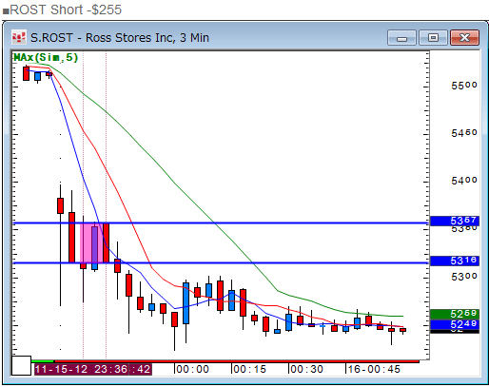This screenshot has width=489, height=387.
Task: Maximize the Ross Stores chart window
Action: click(x=433, y=38)
